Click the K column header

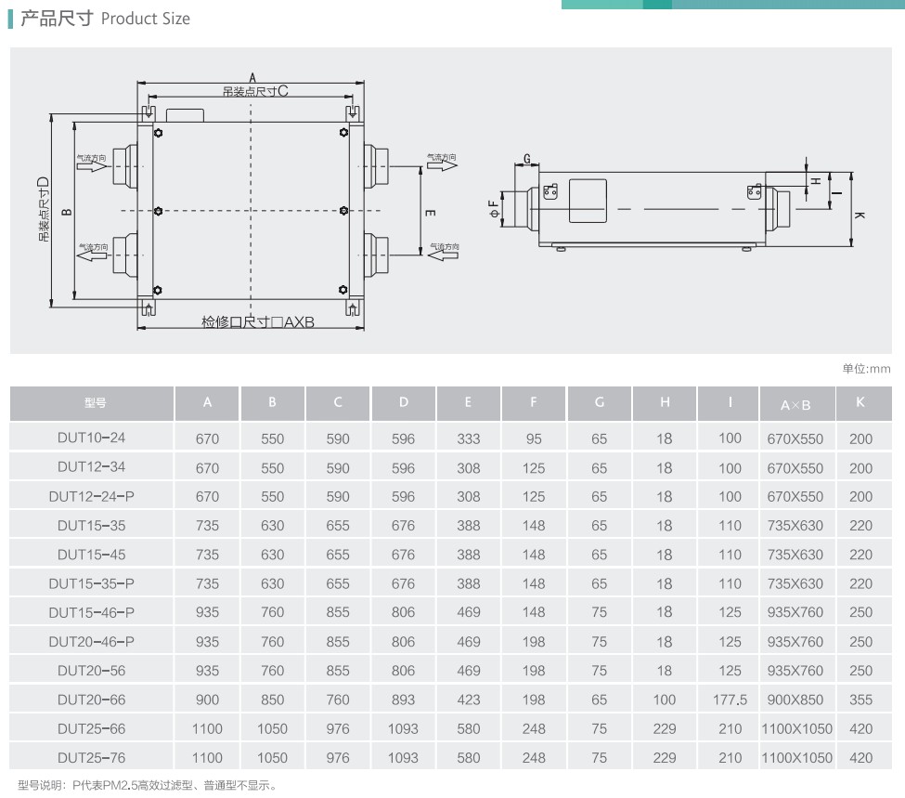tap(860, 403)
